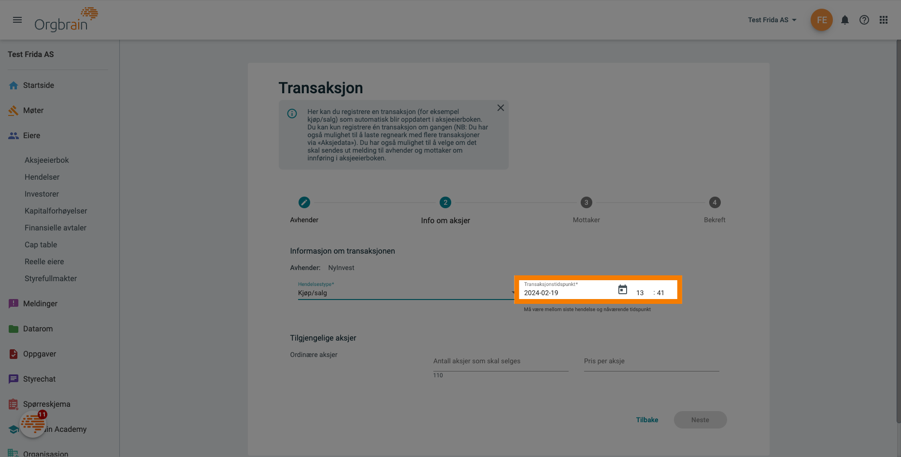Click the page vertical scrollbar

pos(898,232)
